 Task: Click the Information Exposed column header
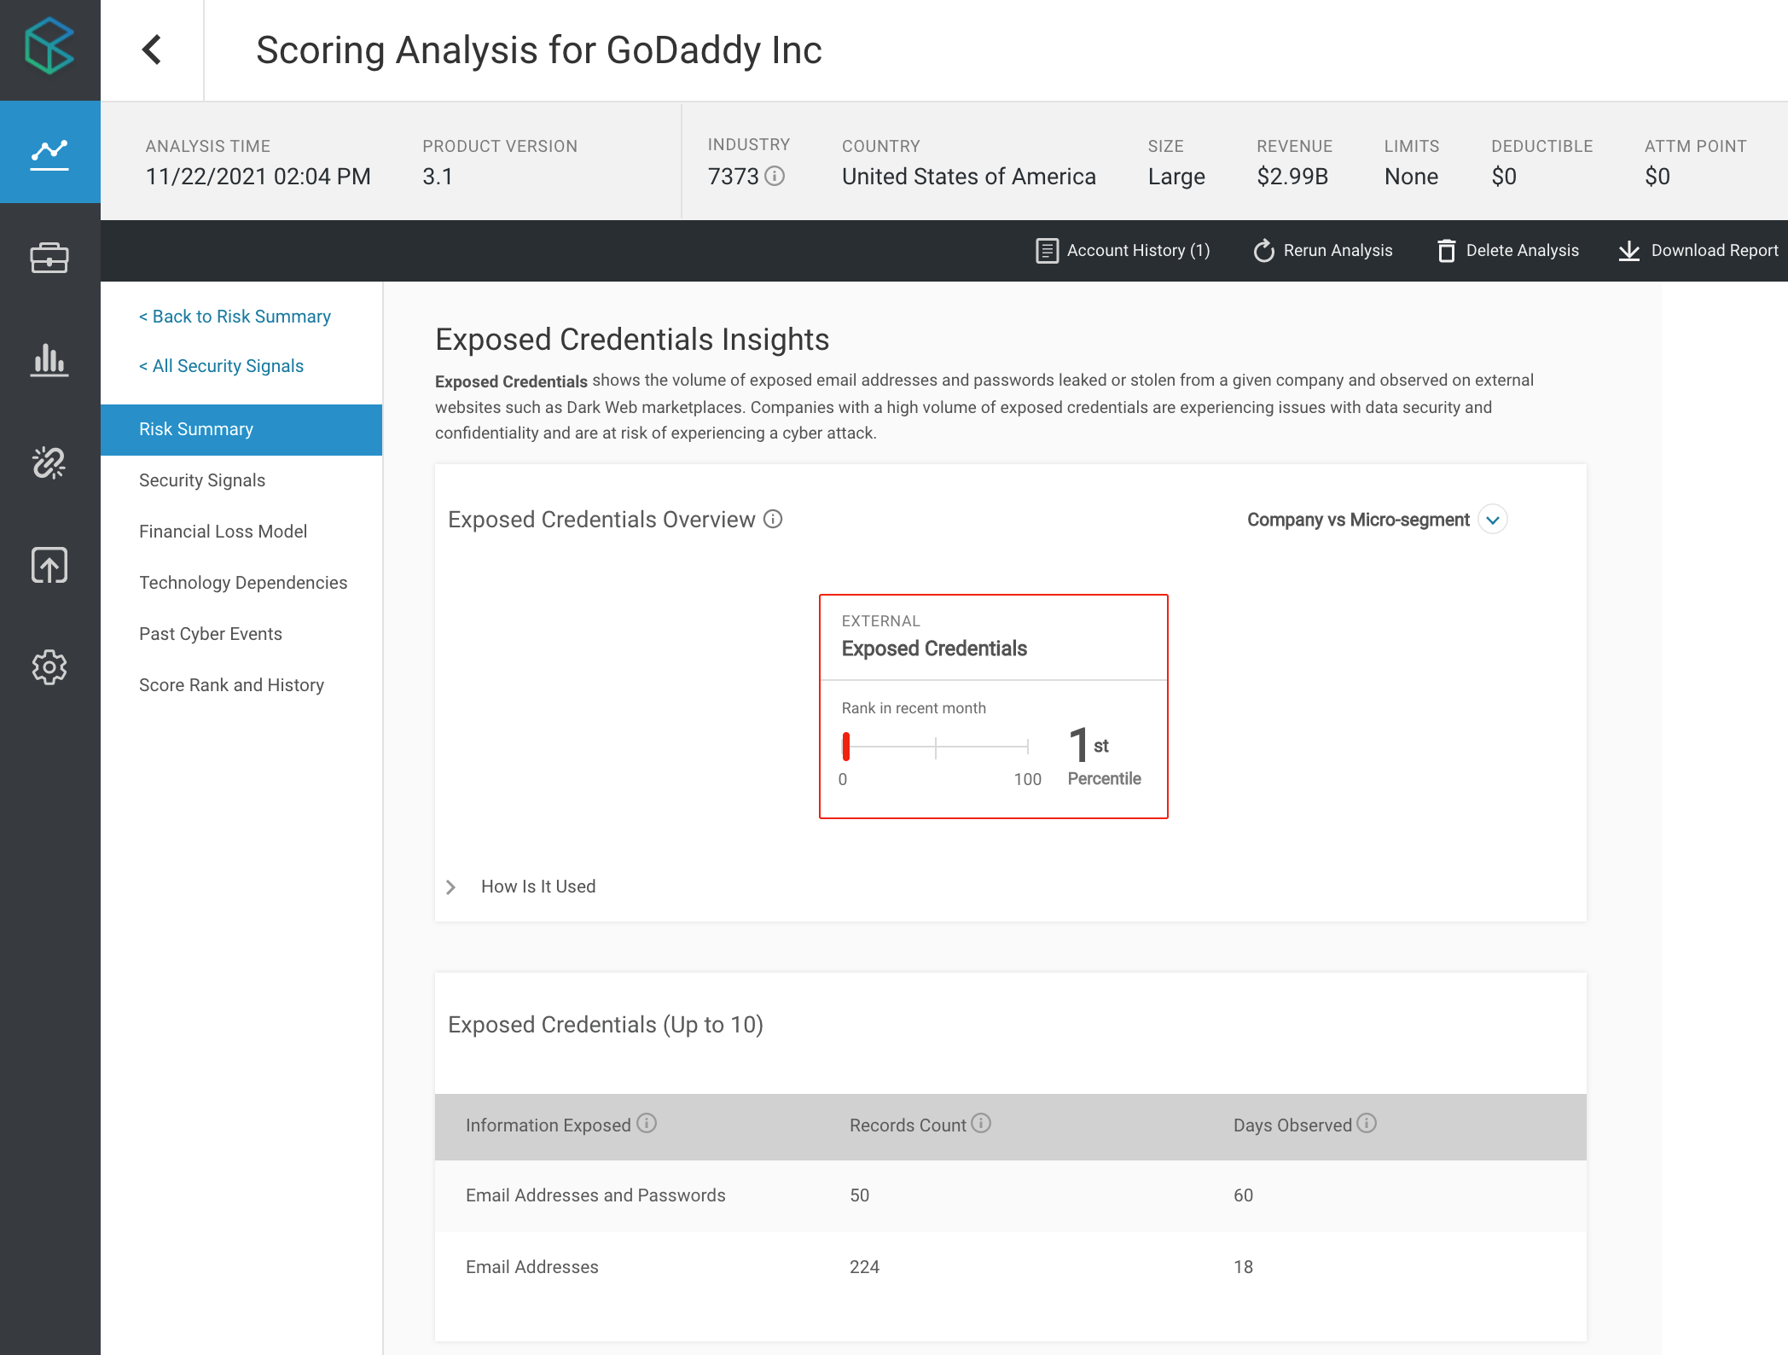pyautogui.click(x=548, y=1125)
